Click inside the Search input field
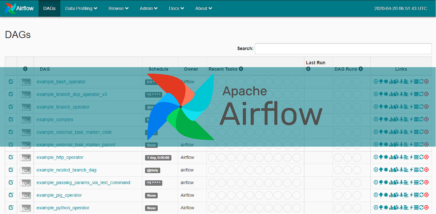 click(343, 49)
